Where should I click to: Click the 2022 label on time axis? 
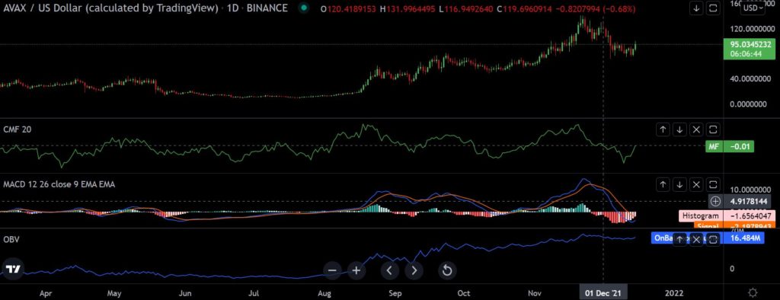[675, 293]
